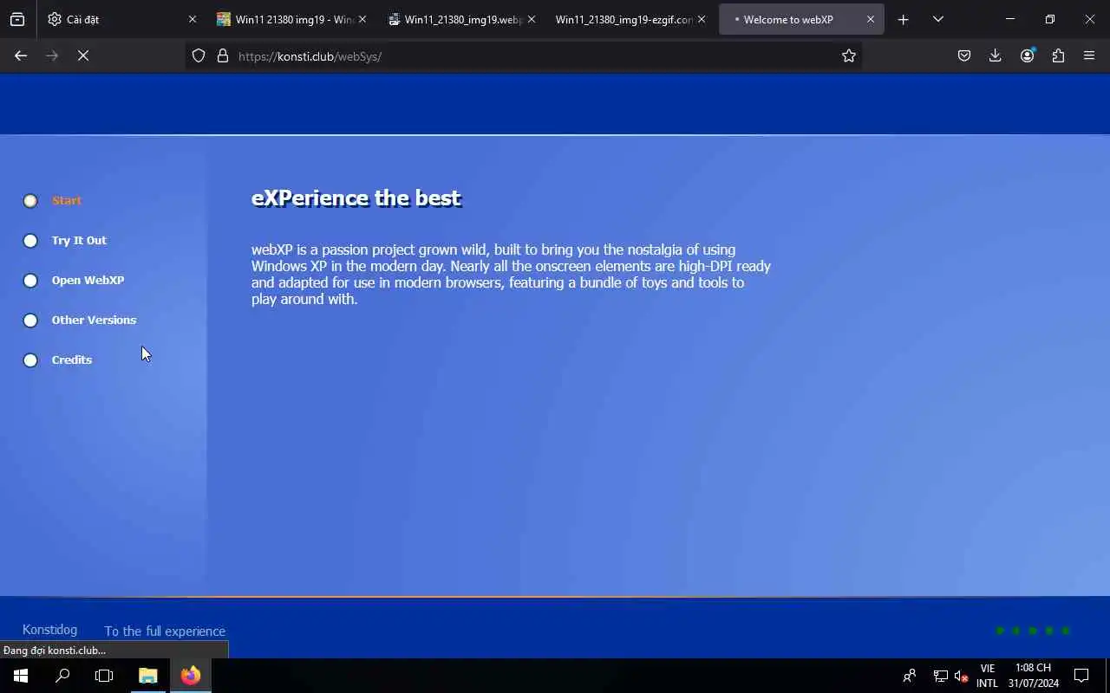Close the Win11_21380_img19.webp tab
Screen dimensions: 1110x693
532,19
